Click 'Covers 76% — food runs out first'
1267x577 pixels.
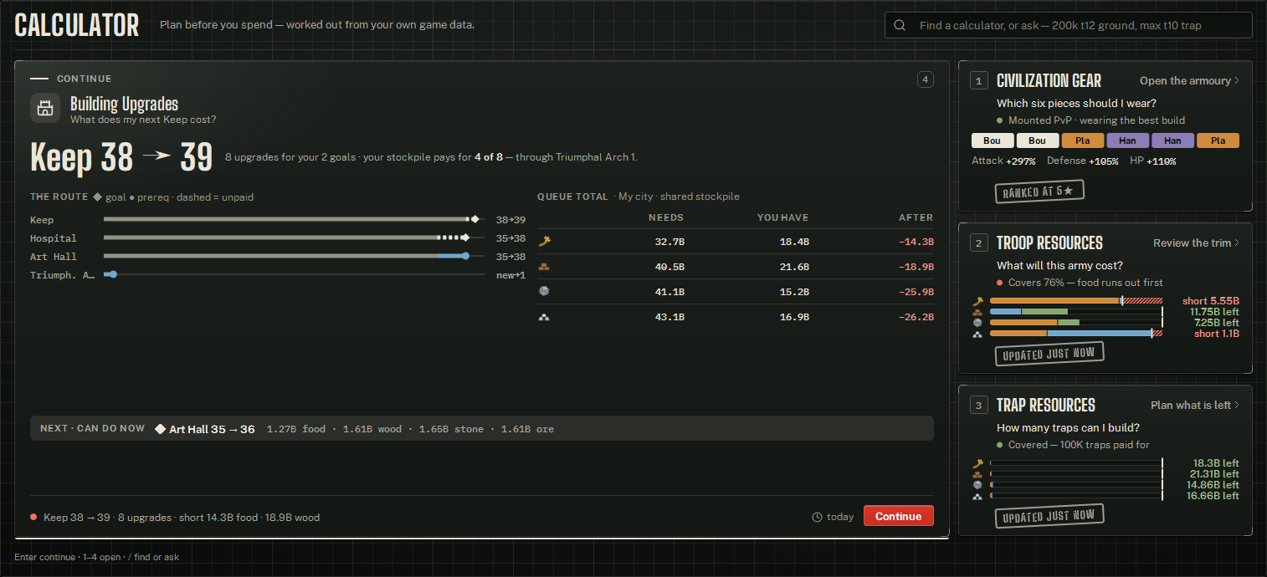click(1085, 283)
